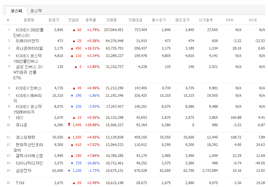Click the PER value 108.72
The width and height of the screenshot is (268, 187).
(x=236, y=137)
